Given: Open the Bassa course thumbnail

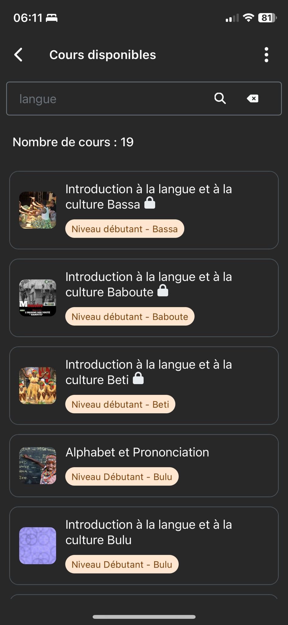Looking at the screenshot, I should click(x=38, y=210).
